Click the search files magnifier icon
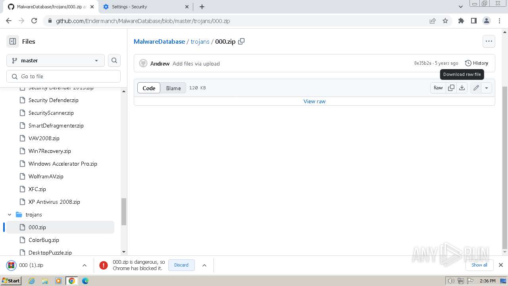Viewport: 508px width, 286px height. 114,60
